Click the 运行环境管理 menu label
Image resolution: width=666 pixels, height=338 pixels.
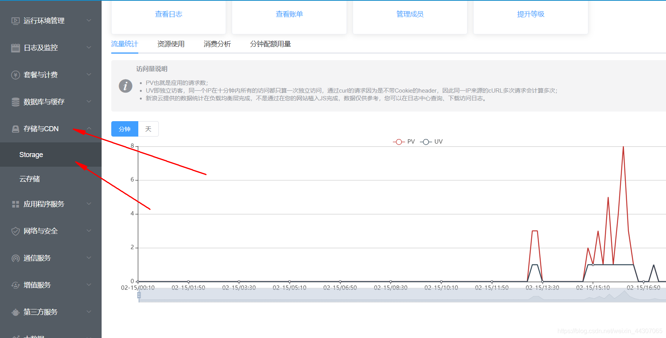click(x=44, y=21)
